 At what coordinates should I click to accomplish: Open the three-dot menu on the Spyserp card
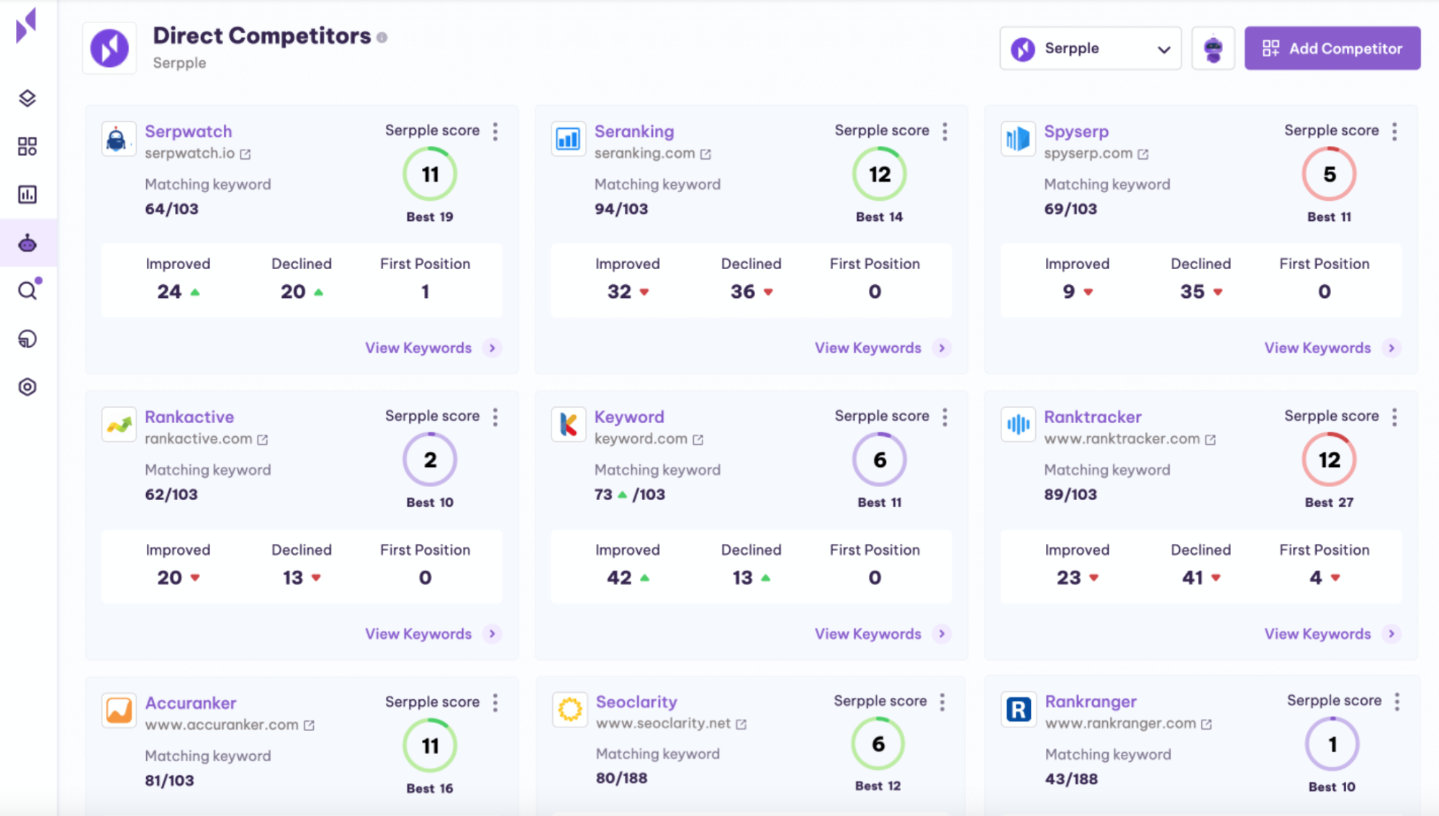pos(1394,131)
